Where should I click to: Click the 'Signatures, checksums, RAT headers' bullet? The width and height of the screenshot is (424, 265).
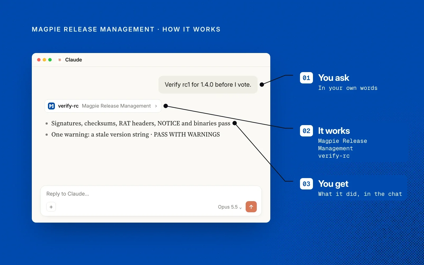coord(141,123)
